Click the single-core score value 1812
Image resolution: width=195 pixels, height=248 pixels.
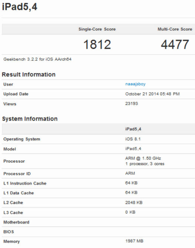coord(97,44)
